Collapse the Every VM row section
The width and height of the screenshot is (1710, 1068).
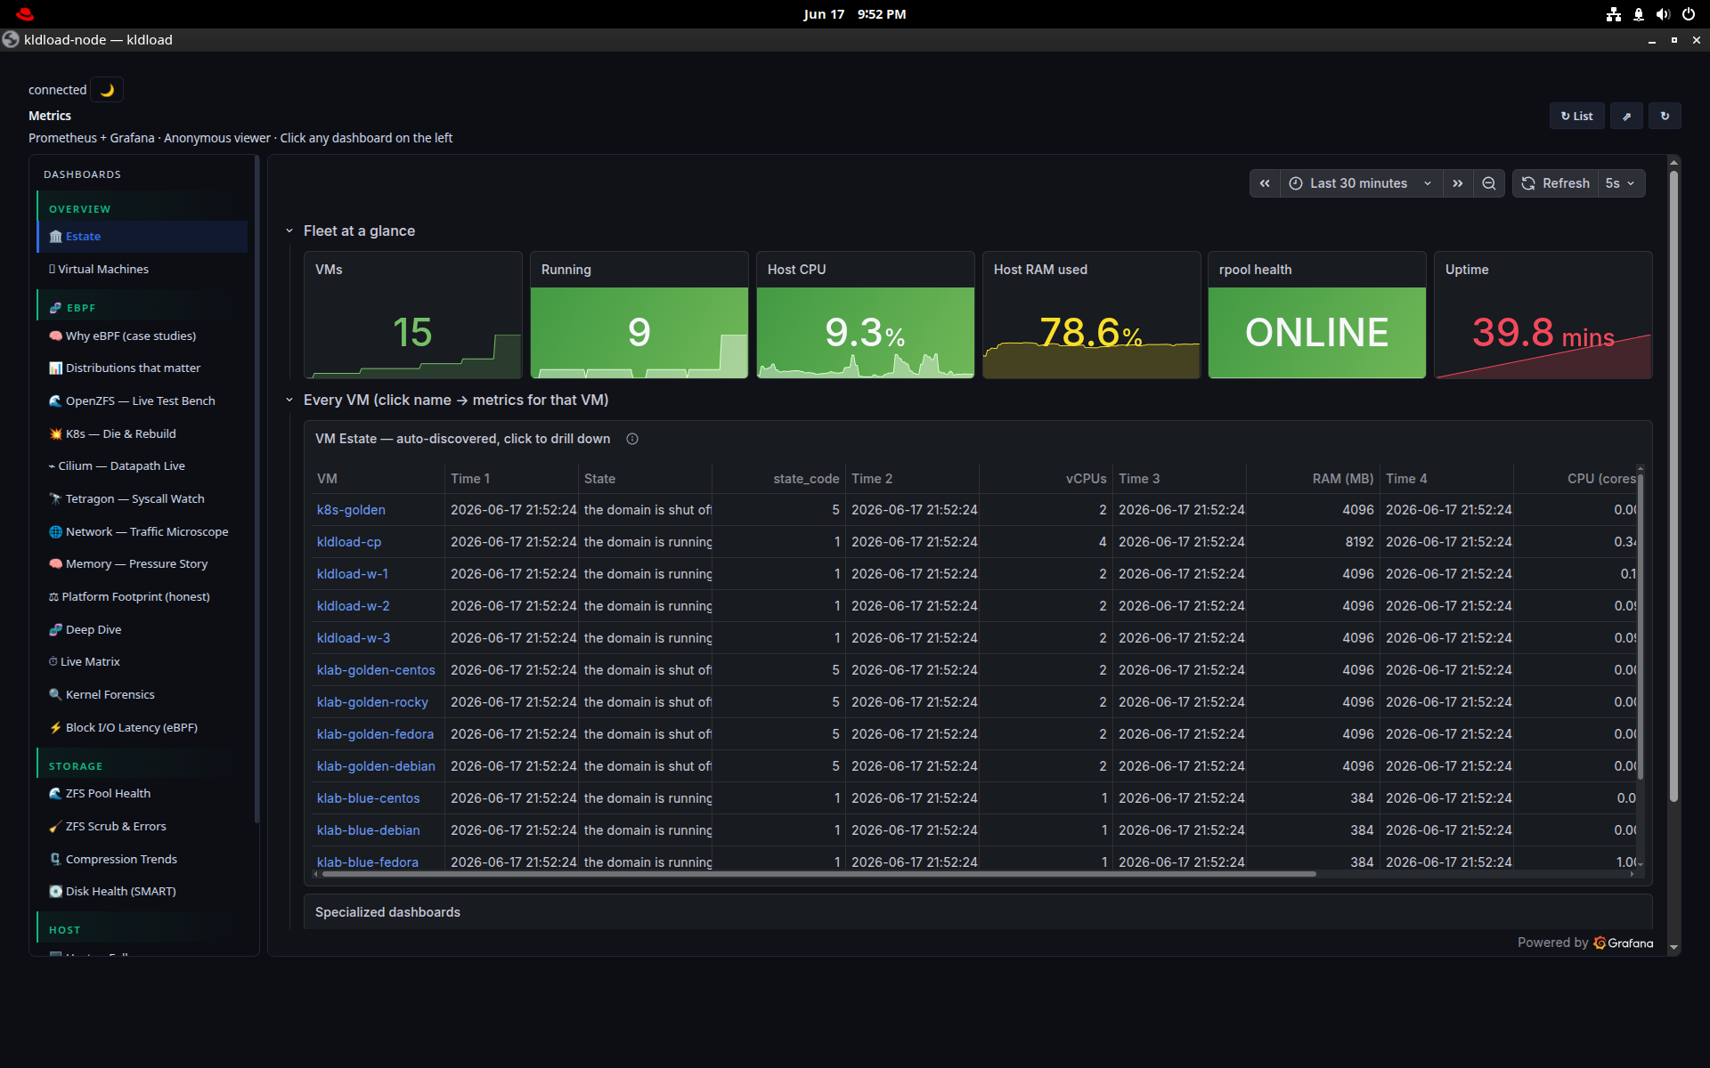coord(289,400)
